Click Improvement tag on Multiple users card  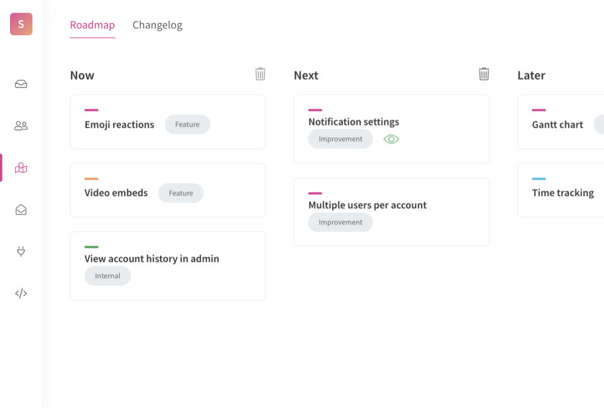pos(340,223)
